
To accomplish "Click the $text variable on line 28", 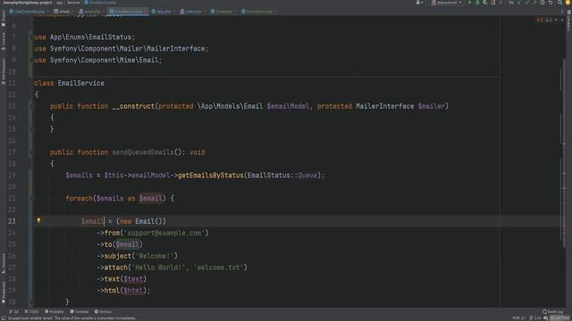I will coord(133,279).
